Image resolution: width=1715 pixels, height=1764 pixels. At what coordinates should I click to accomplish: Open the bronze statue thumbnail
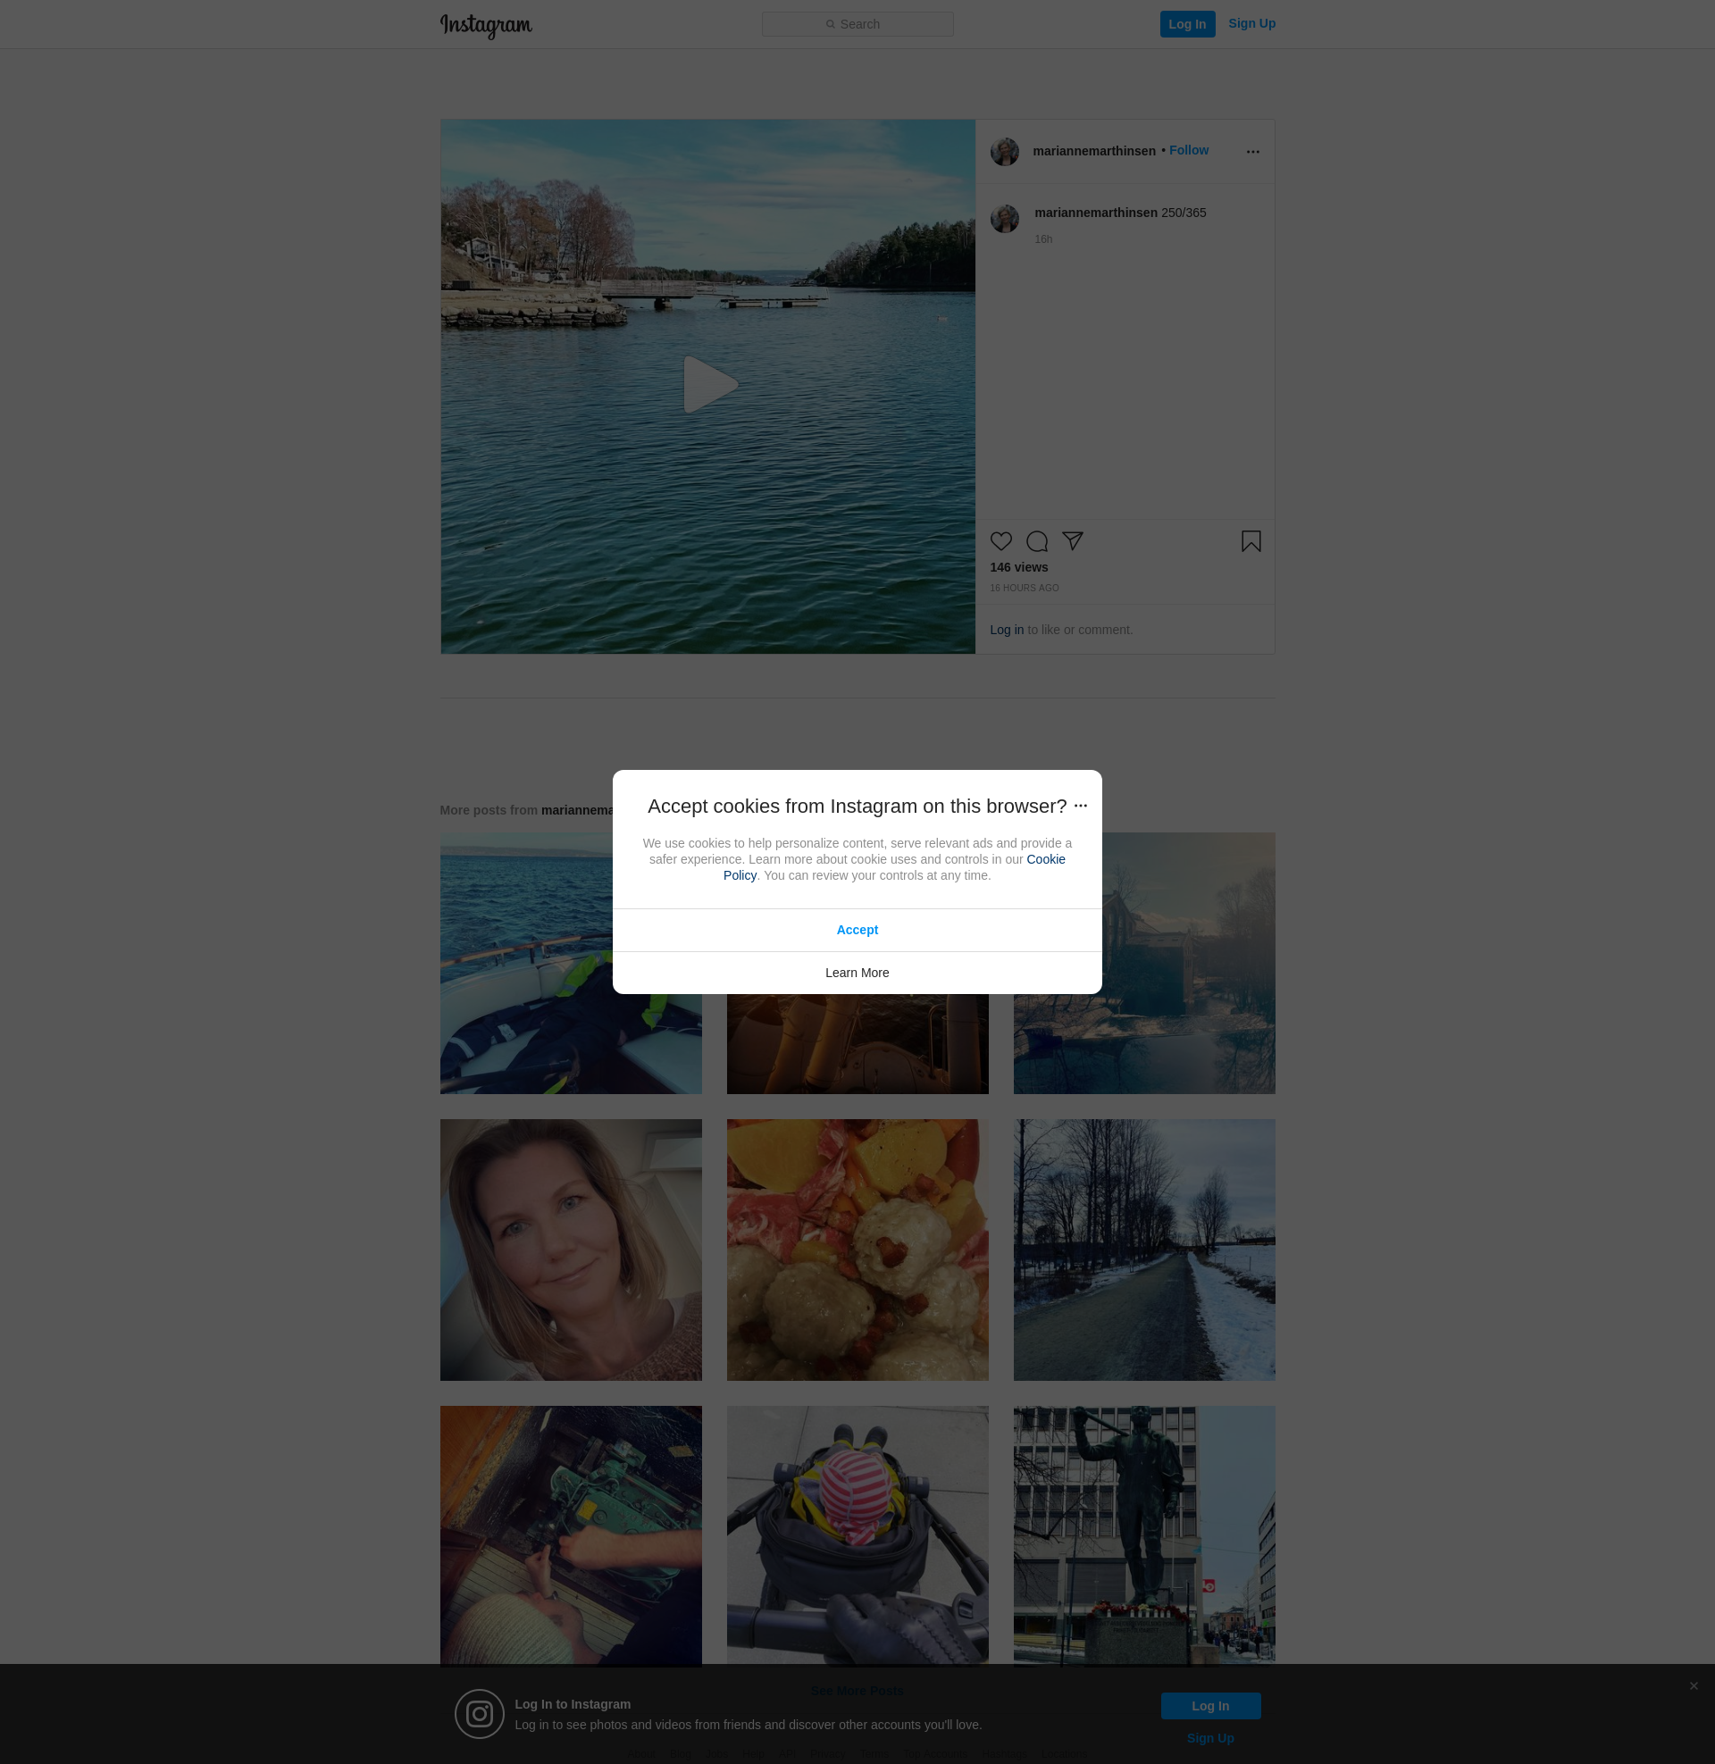click(x=1144, y=1536)
